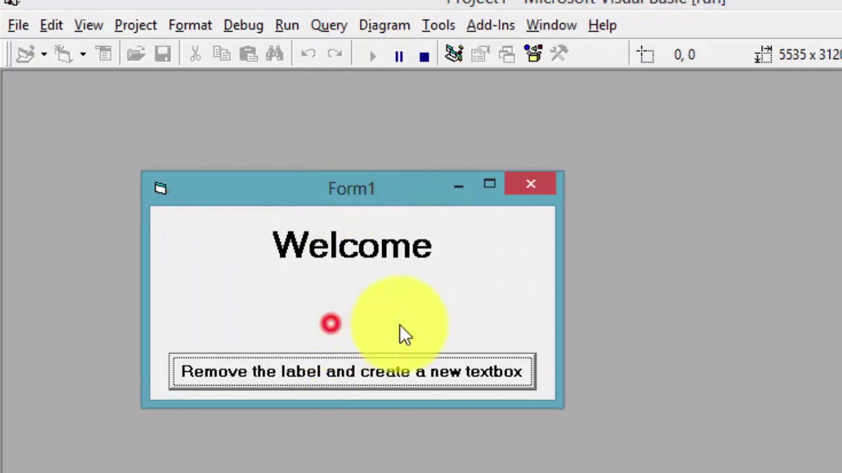Click the Welcome label on Form1
Screen dimensions: 842x473
pyautogui.click(x=352, y=245)
